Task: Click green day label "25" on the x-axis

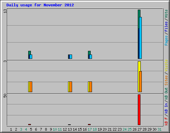Action: pyautogui.click(x=129, y=129)
